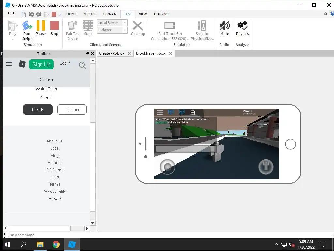Click Toolbox horizontal scroll left arrow
This screenshot has height=251, width=334.
(6, 228)
